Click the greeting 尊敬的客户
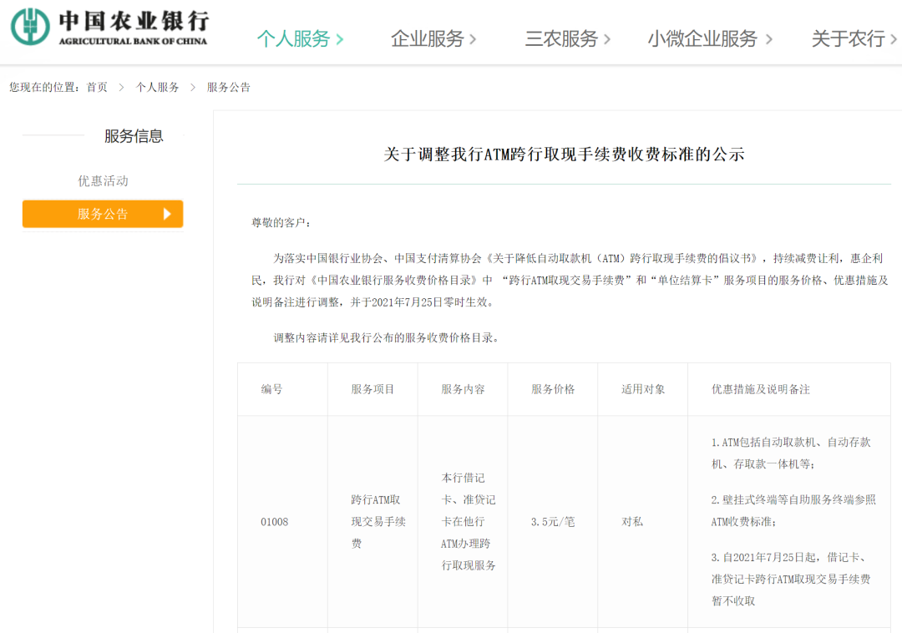The image size is (902, 633). click(281, 222)
